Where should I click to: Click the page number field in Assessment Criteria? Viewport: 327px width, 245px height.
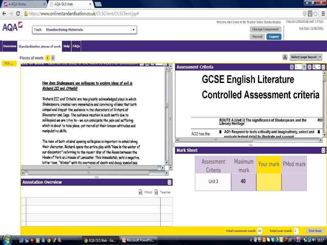pos(298,67)
